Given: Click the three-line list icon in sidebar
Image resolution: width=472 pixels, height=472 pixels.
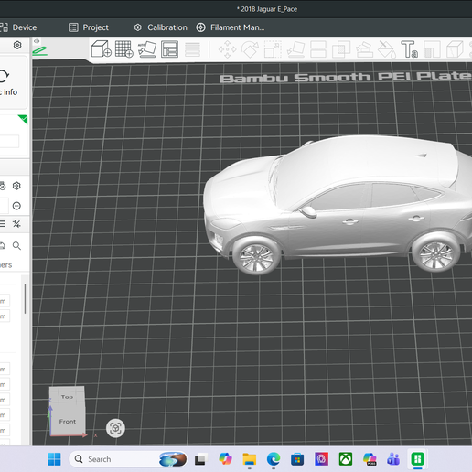Looking at the screenshot, I should (x=3, y=224).
